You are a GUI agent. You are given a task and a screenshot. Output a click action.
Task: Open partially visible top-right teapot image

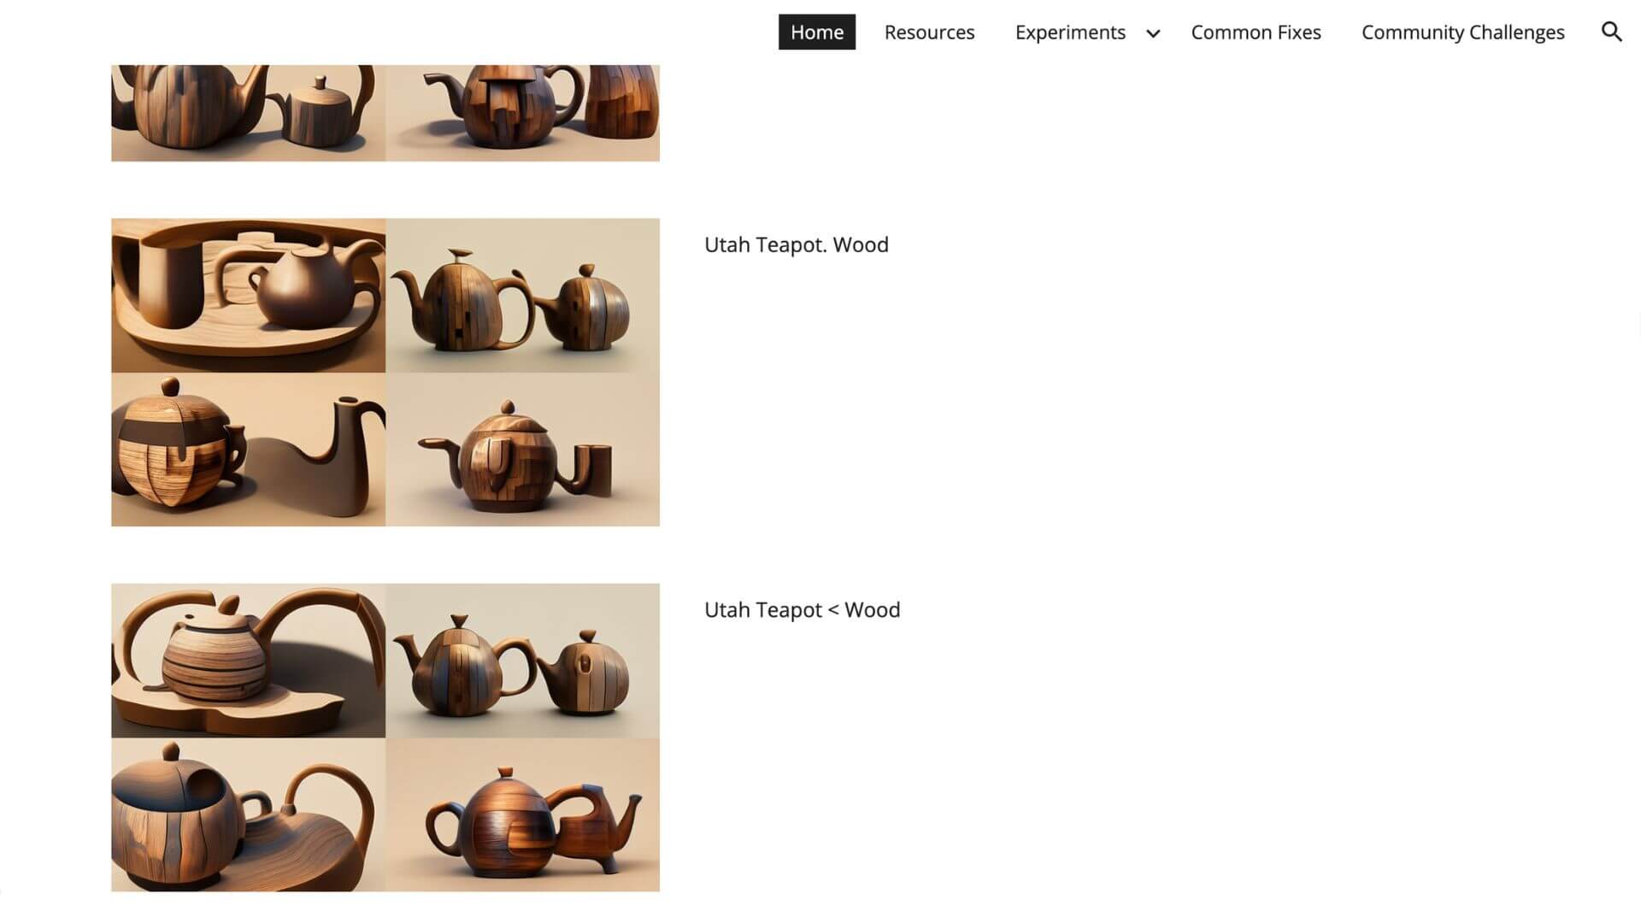click(x=522, y=113)
